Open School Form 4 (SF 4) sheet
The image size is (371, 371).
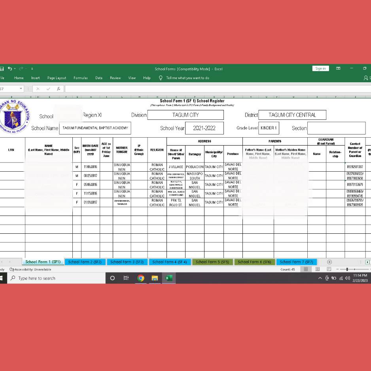(169, 262)
